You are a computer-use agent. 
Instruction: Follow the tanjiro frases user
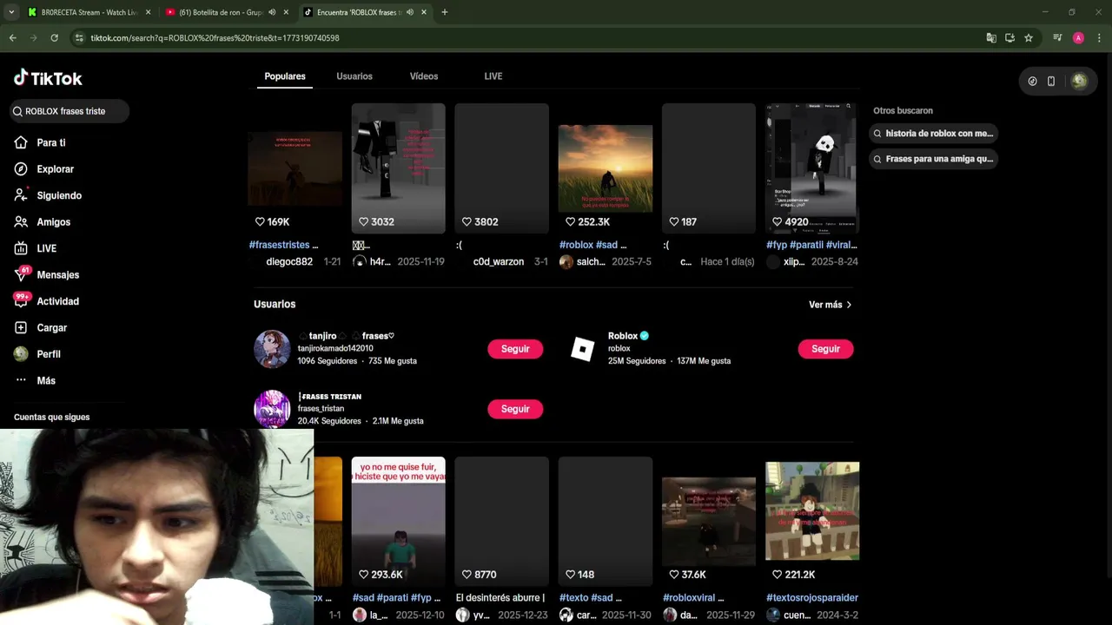pos(515,349)
